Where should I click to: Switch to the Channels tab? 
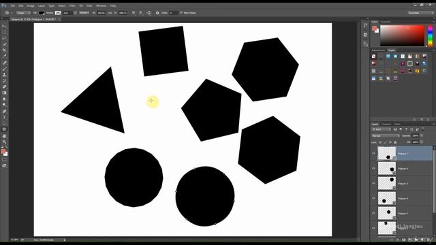pyautogui.click(x=386, y=124)
